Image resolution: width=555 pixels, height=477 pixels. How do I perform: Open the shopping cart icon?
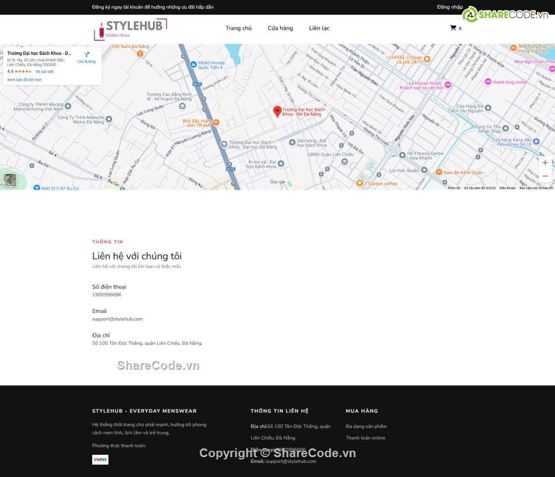[x=453, y=27]
